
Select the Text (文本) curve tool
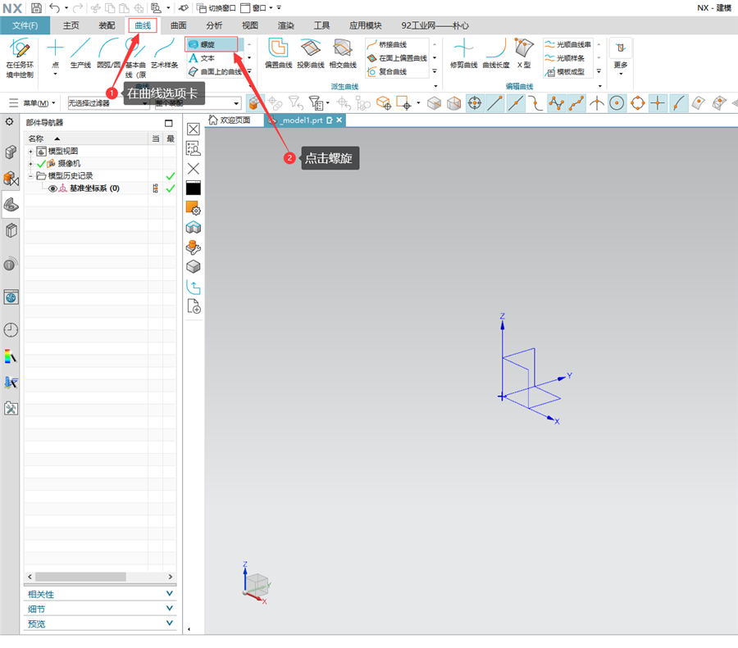pos(202,58)
